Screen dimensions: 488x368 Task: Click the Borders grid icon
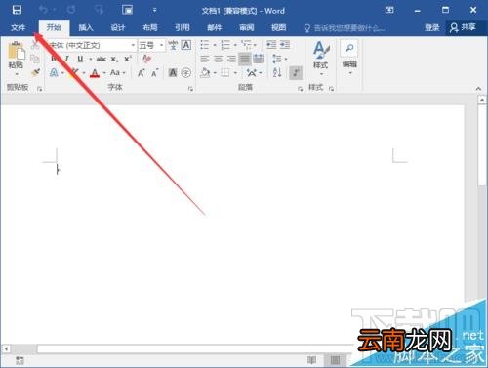coord(225,73)
